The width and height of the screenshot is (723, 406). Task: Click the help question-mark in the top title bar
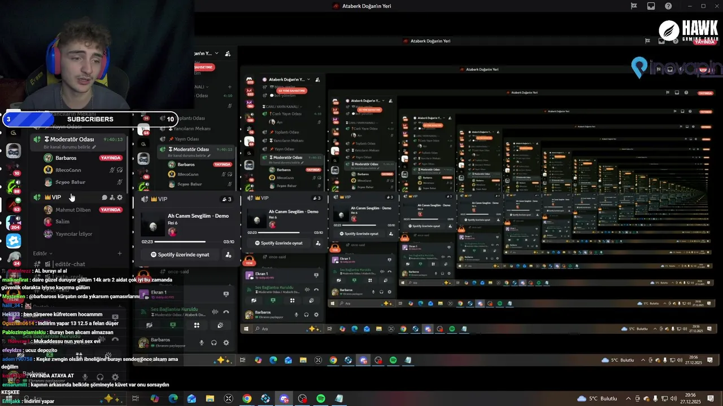[x=668, y=6]
